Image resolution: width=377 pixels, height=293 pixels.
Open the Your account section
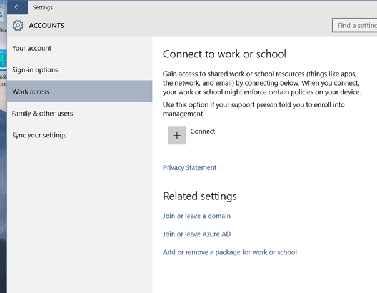tap(32, 48)
